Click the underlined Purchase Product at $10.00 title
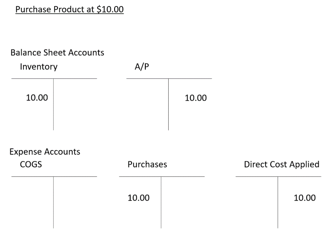 (x=70, y=10)
